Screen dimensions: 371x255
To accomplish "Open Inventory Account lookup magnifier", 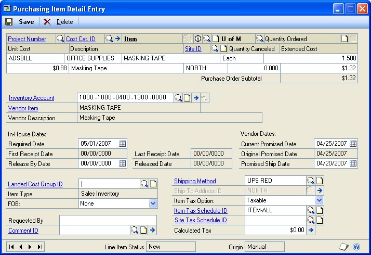I will [x=178, y=98].
